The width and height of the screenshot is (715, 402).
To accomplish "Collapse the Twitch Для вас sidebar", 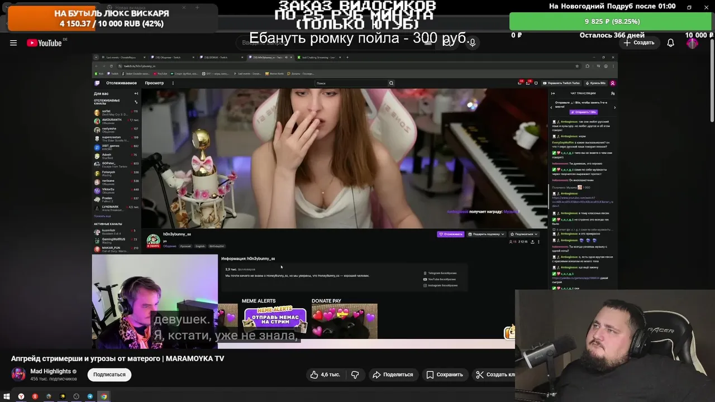I will pos(136,93).
